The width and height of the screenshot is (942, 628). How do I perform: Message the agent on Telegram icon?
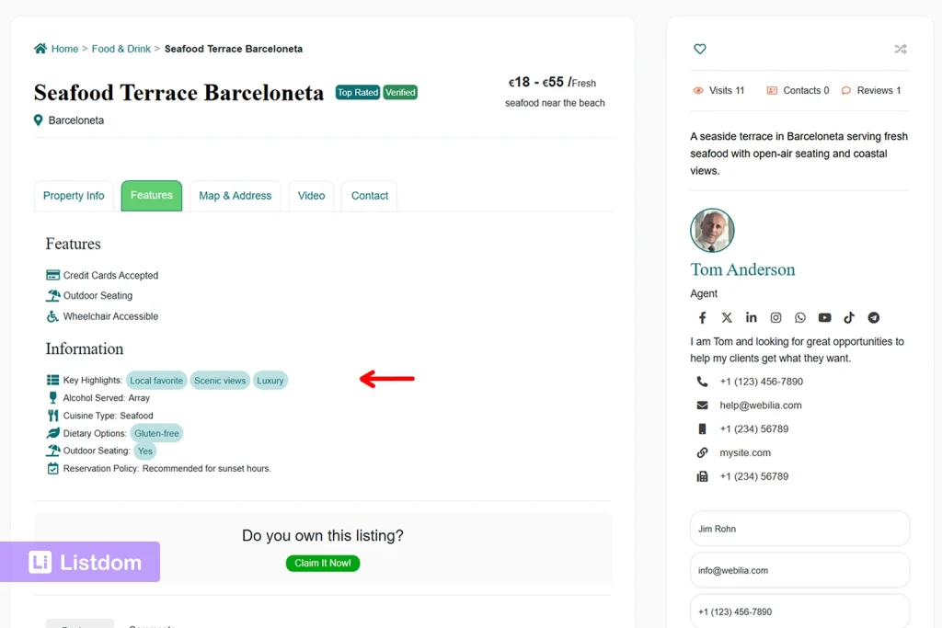[872, 317]
